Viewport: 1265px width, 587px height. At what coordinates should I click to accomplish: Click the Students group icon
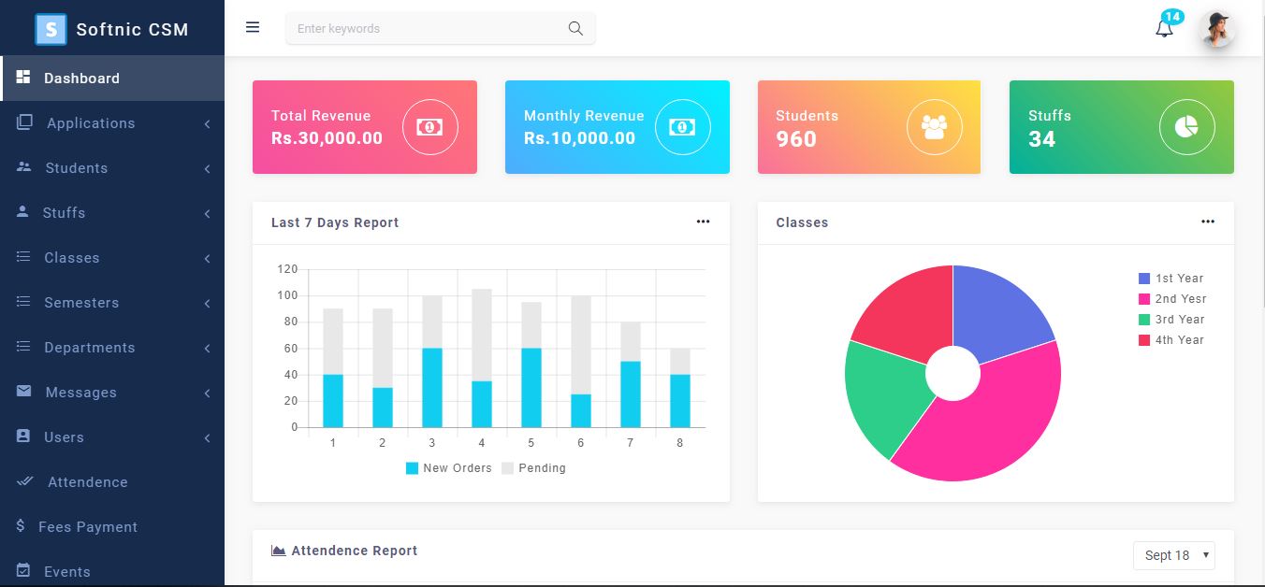tap(934, 127)
